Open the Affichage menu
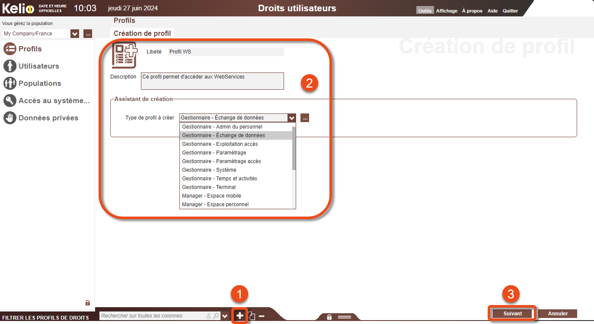Viewport: 594px width, 324px height. click(447, 11)
